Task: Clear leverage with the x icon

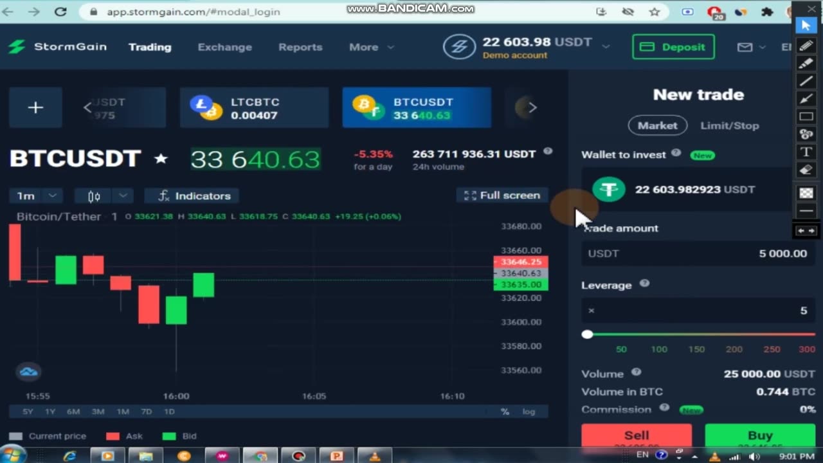Action: coord(592,311)
